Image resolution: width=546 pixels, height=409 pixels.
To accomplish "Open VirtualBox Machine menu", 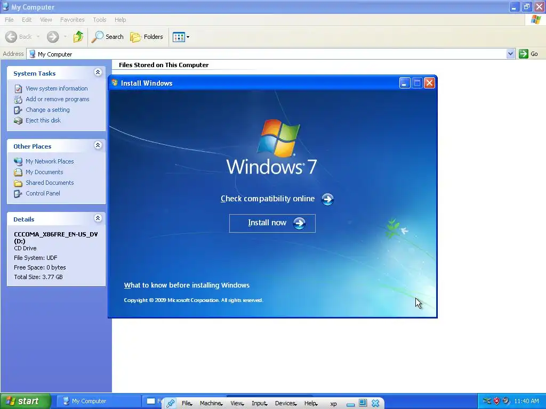I will [x=211, y=404].
